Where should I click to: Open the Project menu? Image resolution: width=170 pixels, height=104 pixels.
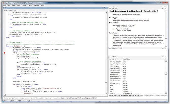pyautogui.click(x=24, y=5)
